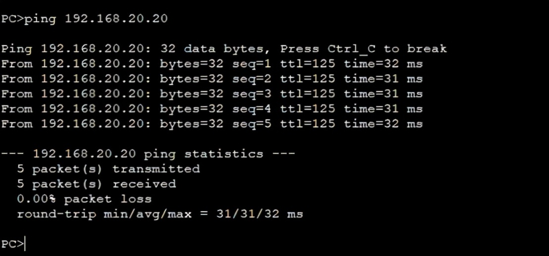This screenshot has height=256, width=549.
Task: Click the reply line with seq=1
Action: pos(212,64)
